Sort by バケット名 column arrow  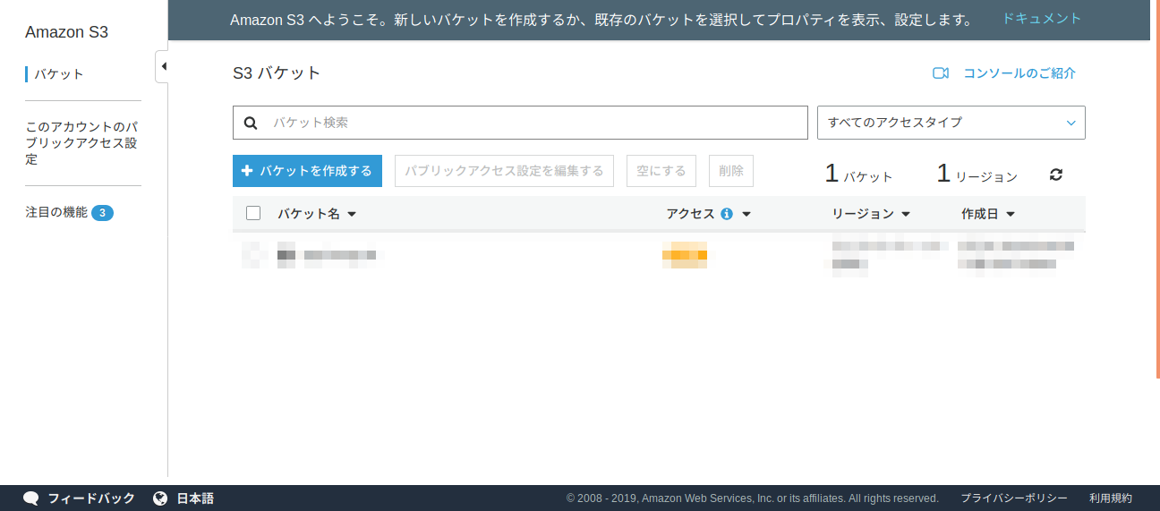(352, 215)
